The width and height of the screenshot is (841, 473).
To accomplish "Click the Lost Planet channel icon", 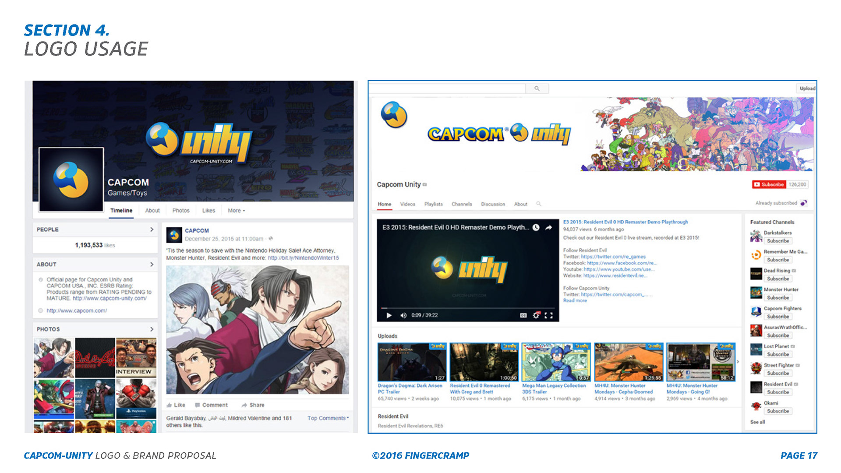I will (x=756, y=349).
